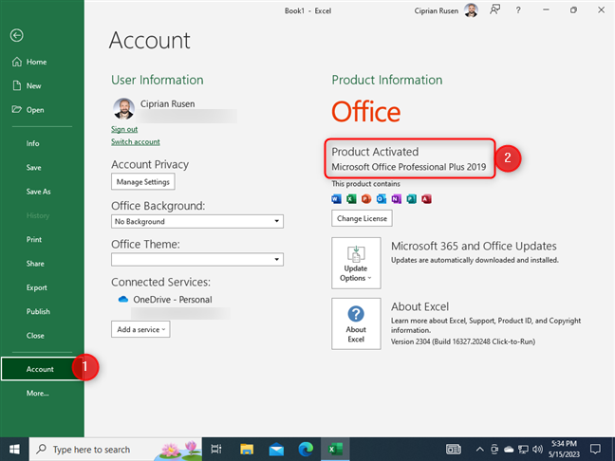The height and width of the screenshot is (461, 615).
Task: Click the OneDrive - Personal service label
Action: coord(173,300)
